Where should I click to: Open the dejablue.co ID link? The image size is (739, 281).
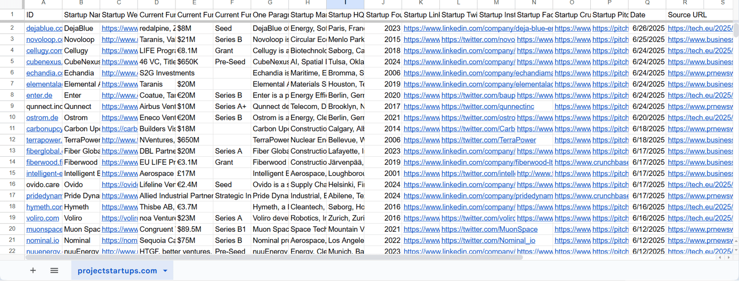(44, 28)
